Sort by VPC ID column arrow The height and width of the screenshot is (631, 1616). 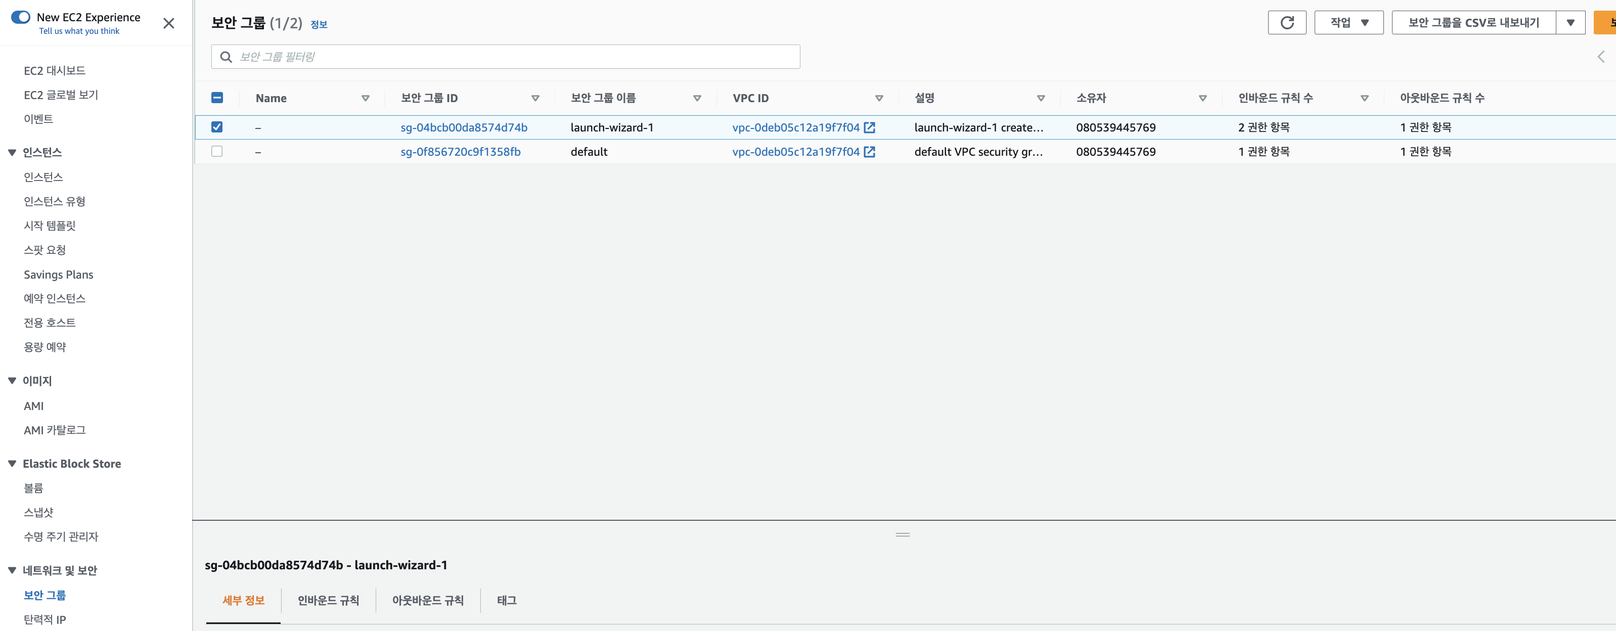[x=879, y=99]
